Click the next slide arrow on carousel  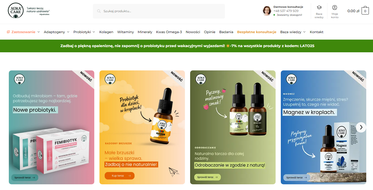tap(361, 127)
